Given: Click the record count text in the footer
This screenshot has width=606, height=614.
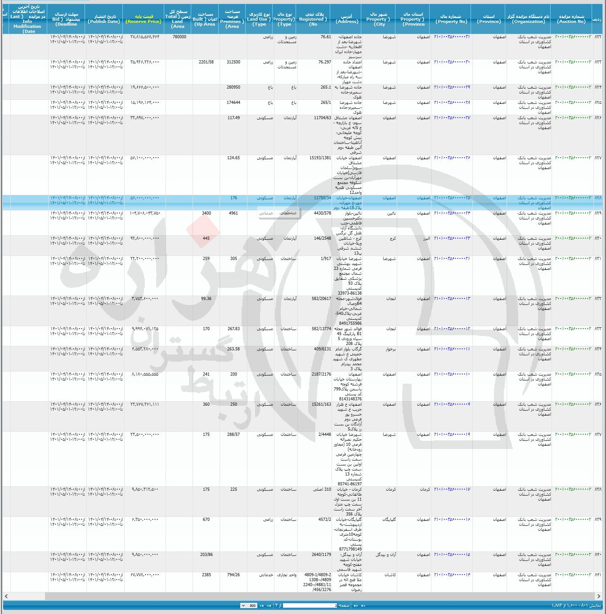Looking at the screenshot, I should 576,605.
